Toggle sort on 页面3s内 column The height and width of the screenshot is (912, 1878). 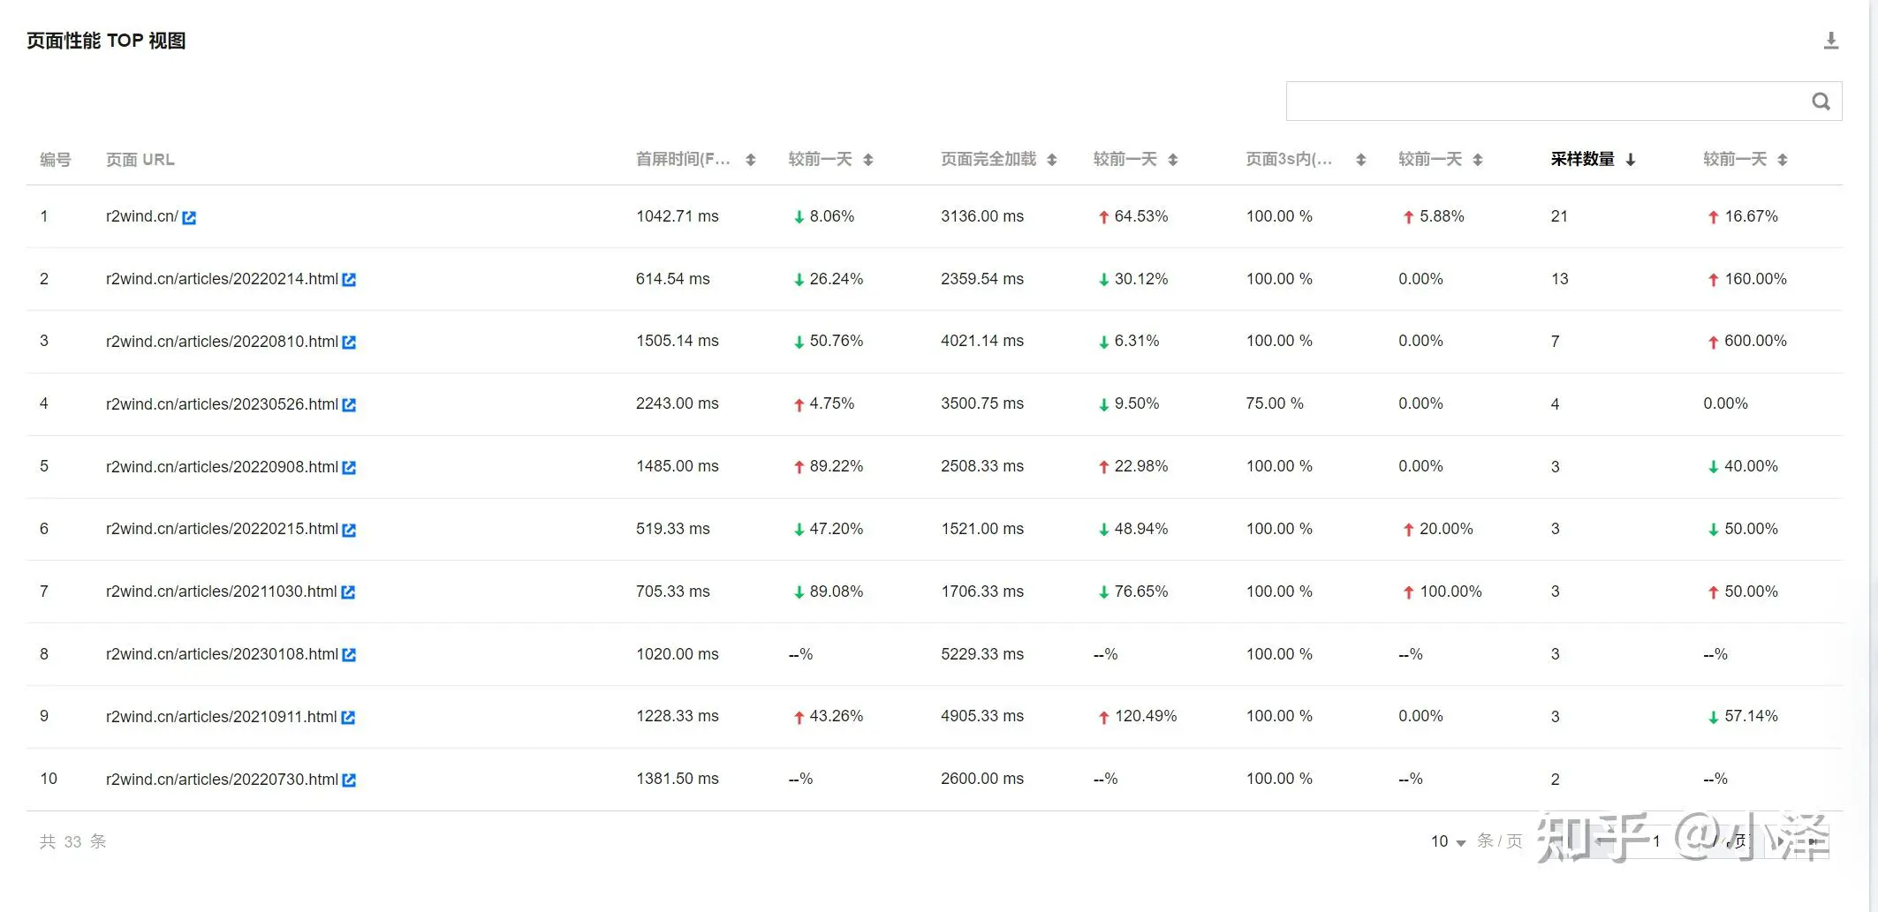pyautogui.click(x=1360, y=160)
